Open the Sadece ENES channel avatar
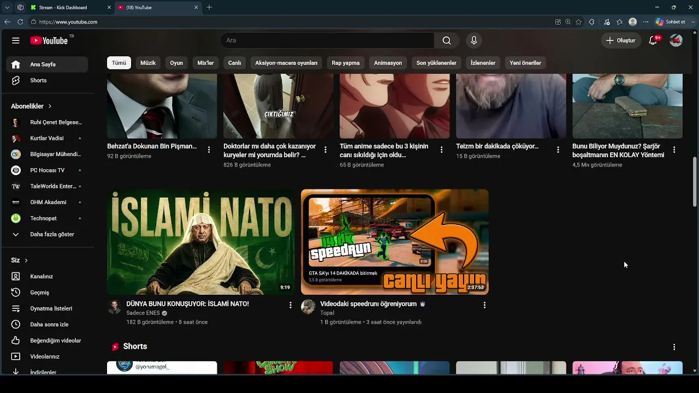699x393 pixels. (114, 307)
